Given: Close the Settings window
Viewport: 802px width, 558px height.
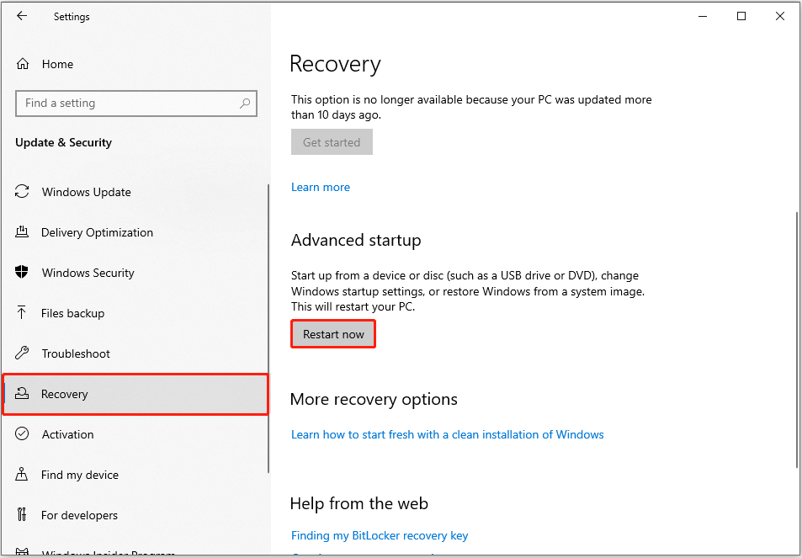Looking at the screenshot, I should (780, 16).
